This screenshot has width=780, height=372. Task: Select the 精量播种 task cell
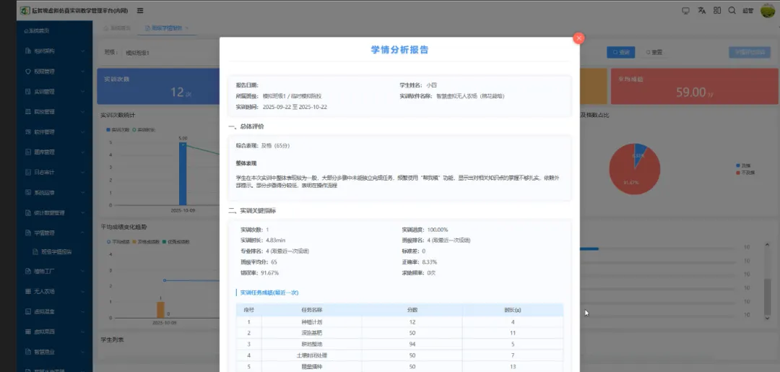pos(312,366)
